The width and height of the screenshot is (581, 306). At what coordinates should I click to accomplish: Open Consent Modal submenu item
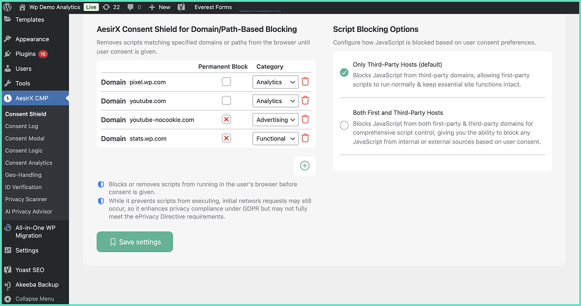coord(25,139)
